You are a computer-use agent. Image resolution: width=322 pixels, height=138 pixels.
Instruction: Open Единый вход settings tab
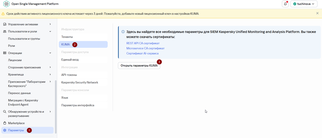pyautogui.click(x=83, y=60)
